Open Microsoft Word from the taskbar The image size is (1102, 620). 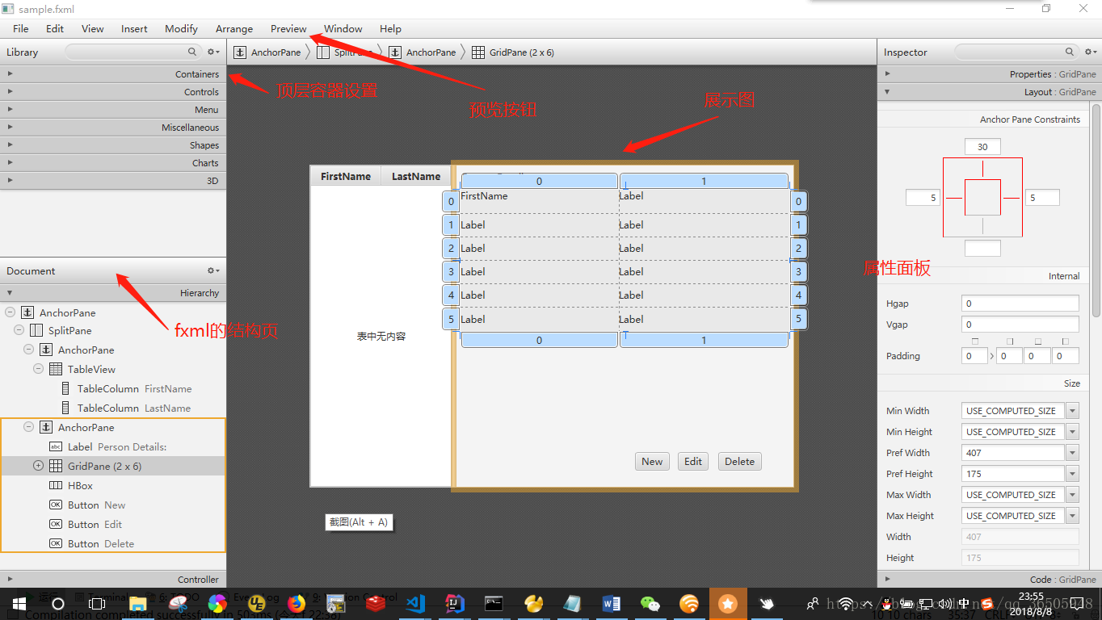click(x=612, y=603)
